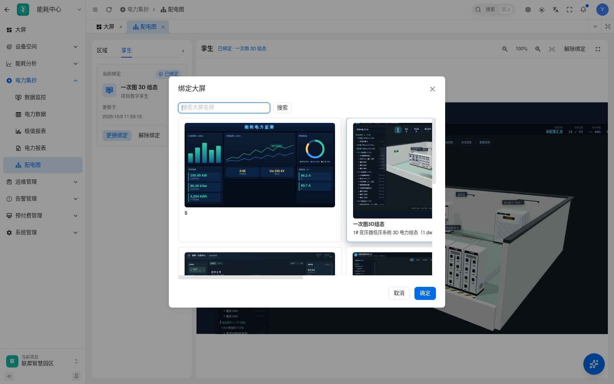Collapse the 区域 panel with left chevron
The width and height of the screenshot is (614, 384).
(x=183, y=51)
